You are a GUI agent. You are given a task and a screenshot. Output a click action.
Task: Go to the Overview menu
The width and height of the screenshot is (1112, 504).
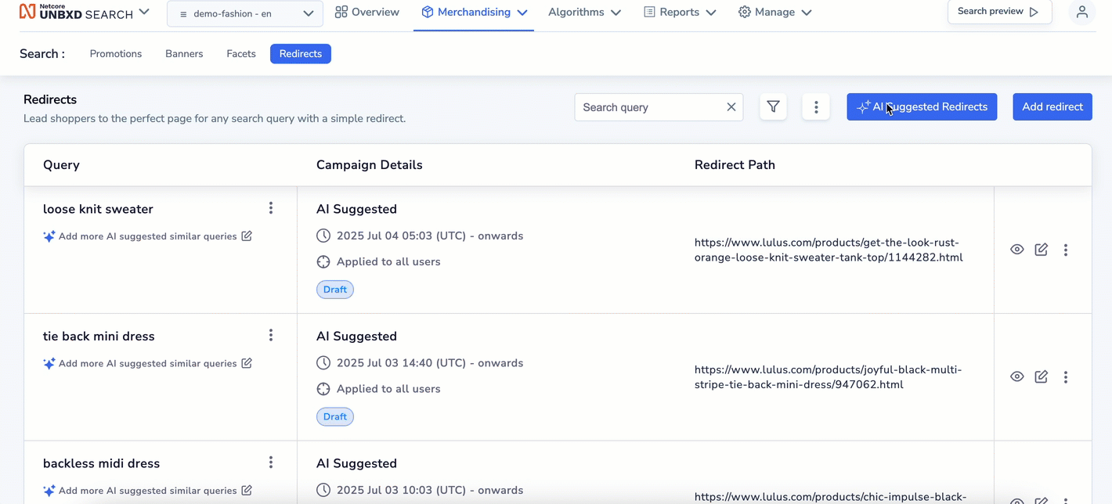[366, 12]
